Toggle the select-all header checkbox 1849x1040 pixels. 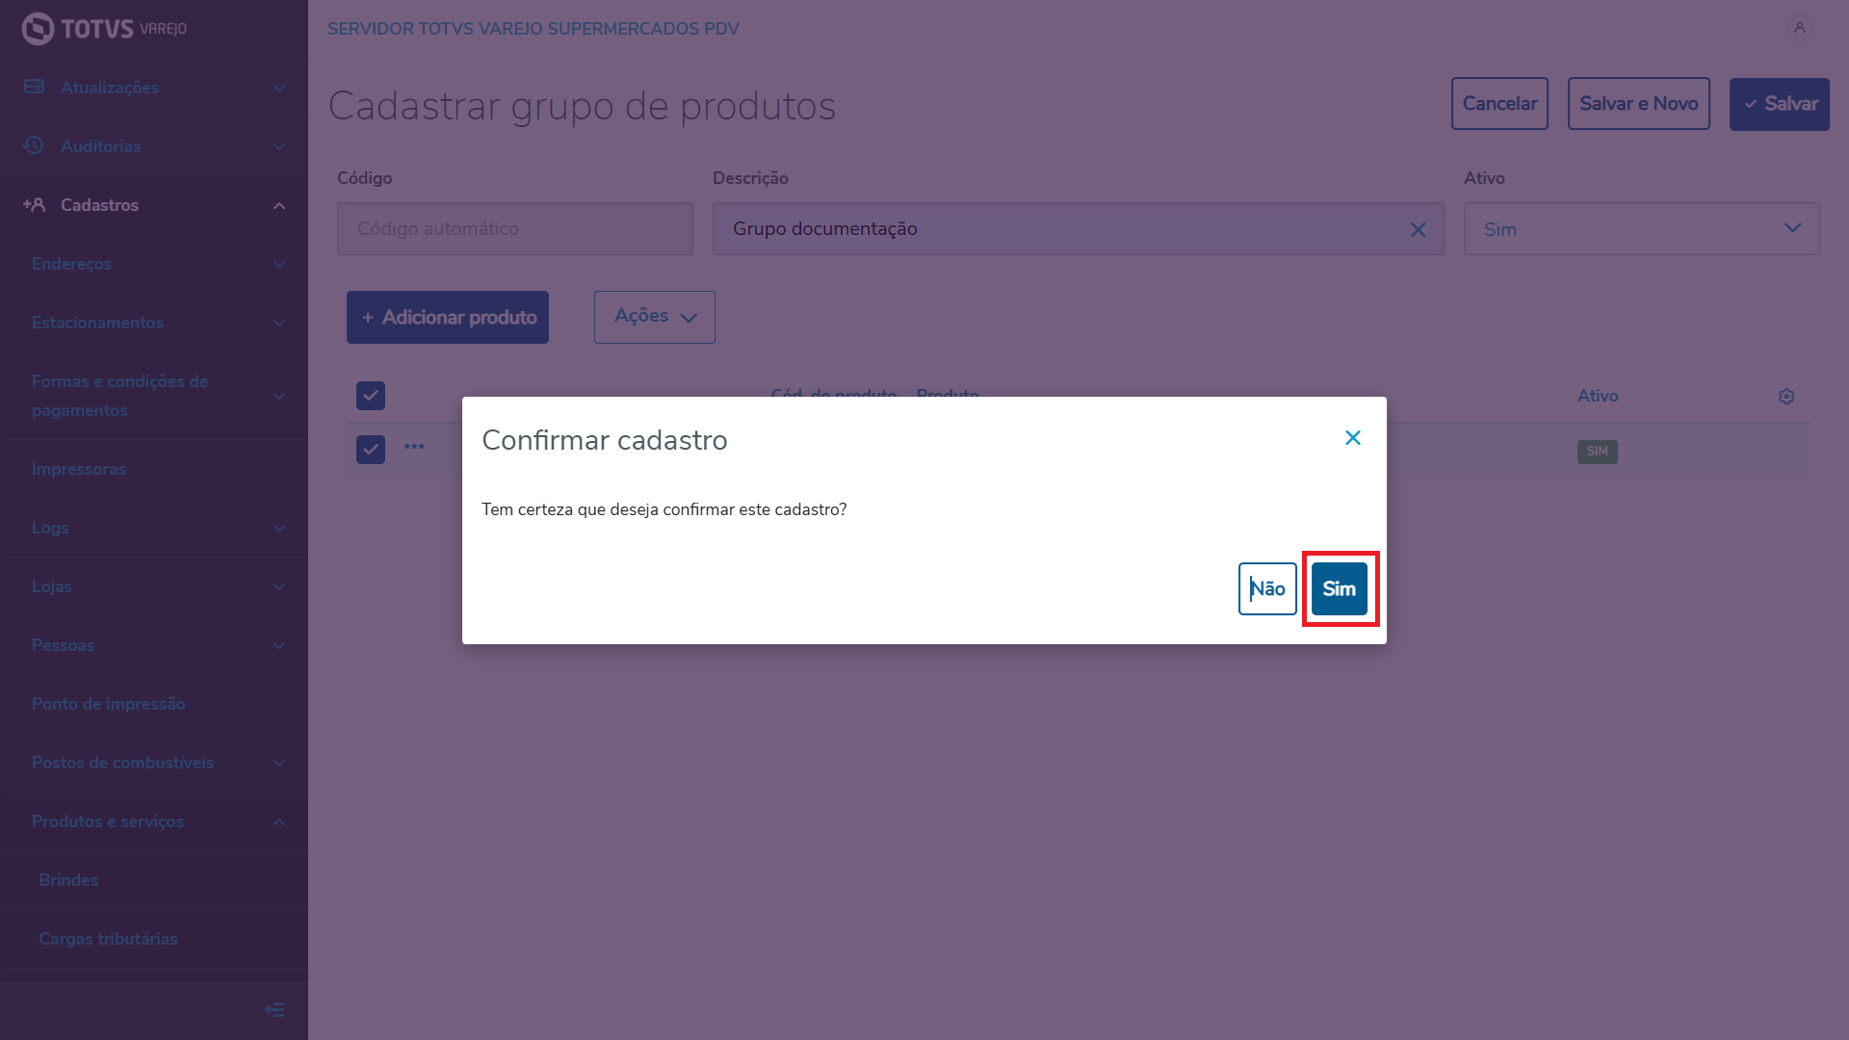click(371, 396)
